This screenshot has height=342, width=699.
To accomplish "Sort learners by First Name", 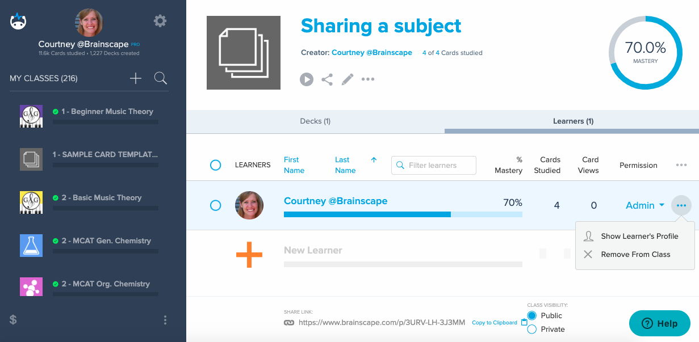I will pyautogui.click(x=294, y=165).
